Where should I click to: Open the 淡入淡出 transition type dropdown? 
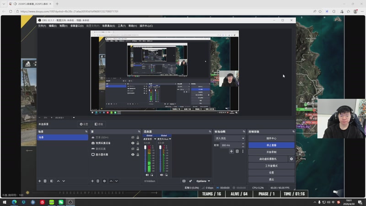click(230, 138)
